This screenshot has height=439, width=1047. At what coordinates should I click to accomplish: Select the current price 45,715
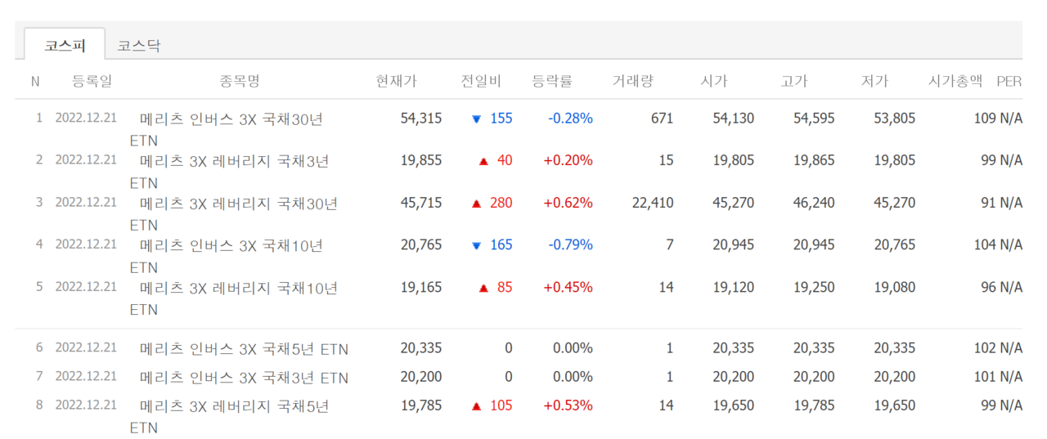pos(421,203)
